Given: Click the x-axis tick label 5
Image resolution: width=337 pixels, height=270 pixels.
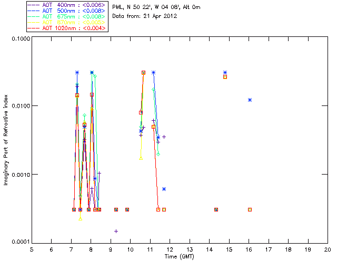Looking at the screenshot, I should (32, 249).
